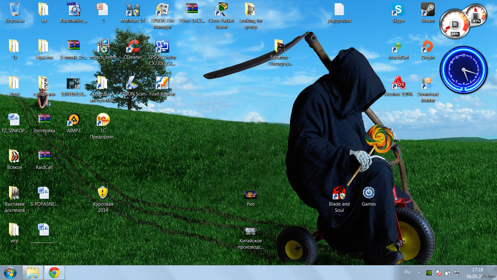This screenshot has width=497, height=280.
Task: Open the игр folder
Action: [15, 233]
